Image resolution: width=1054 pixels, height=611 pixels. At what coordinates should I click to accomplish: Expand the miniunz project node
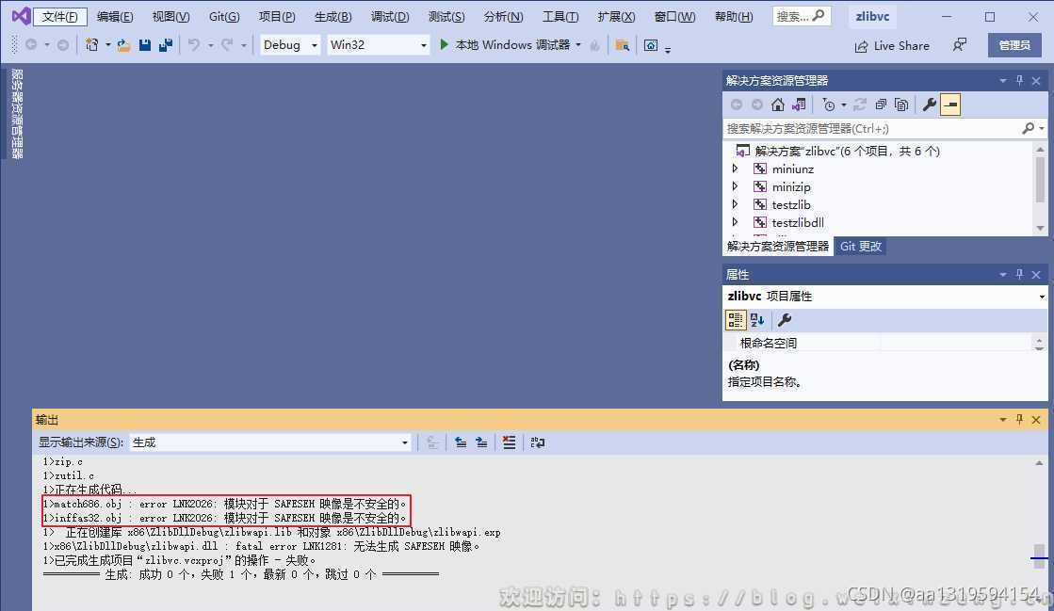735,168
